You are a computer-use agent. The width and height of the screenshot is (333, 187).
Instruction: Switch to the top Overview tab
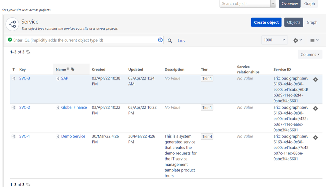[290, 4]
